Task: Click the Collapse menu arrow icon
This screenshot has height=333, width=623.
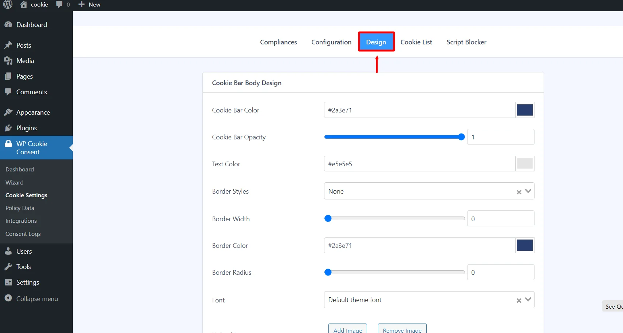Action: (x=9, y=298)
